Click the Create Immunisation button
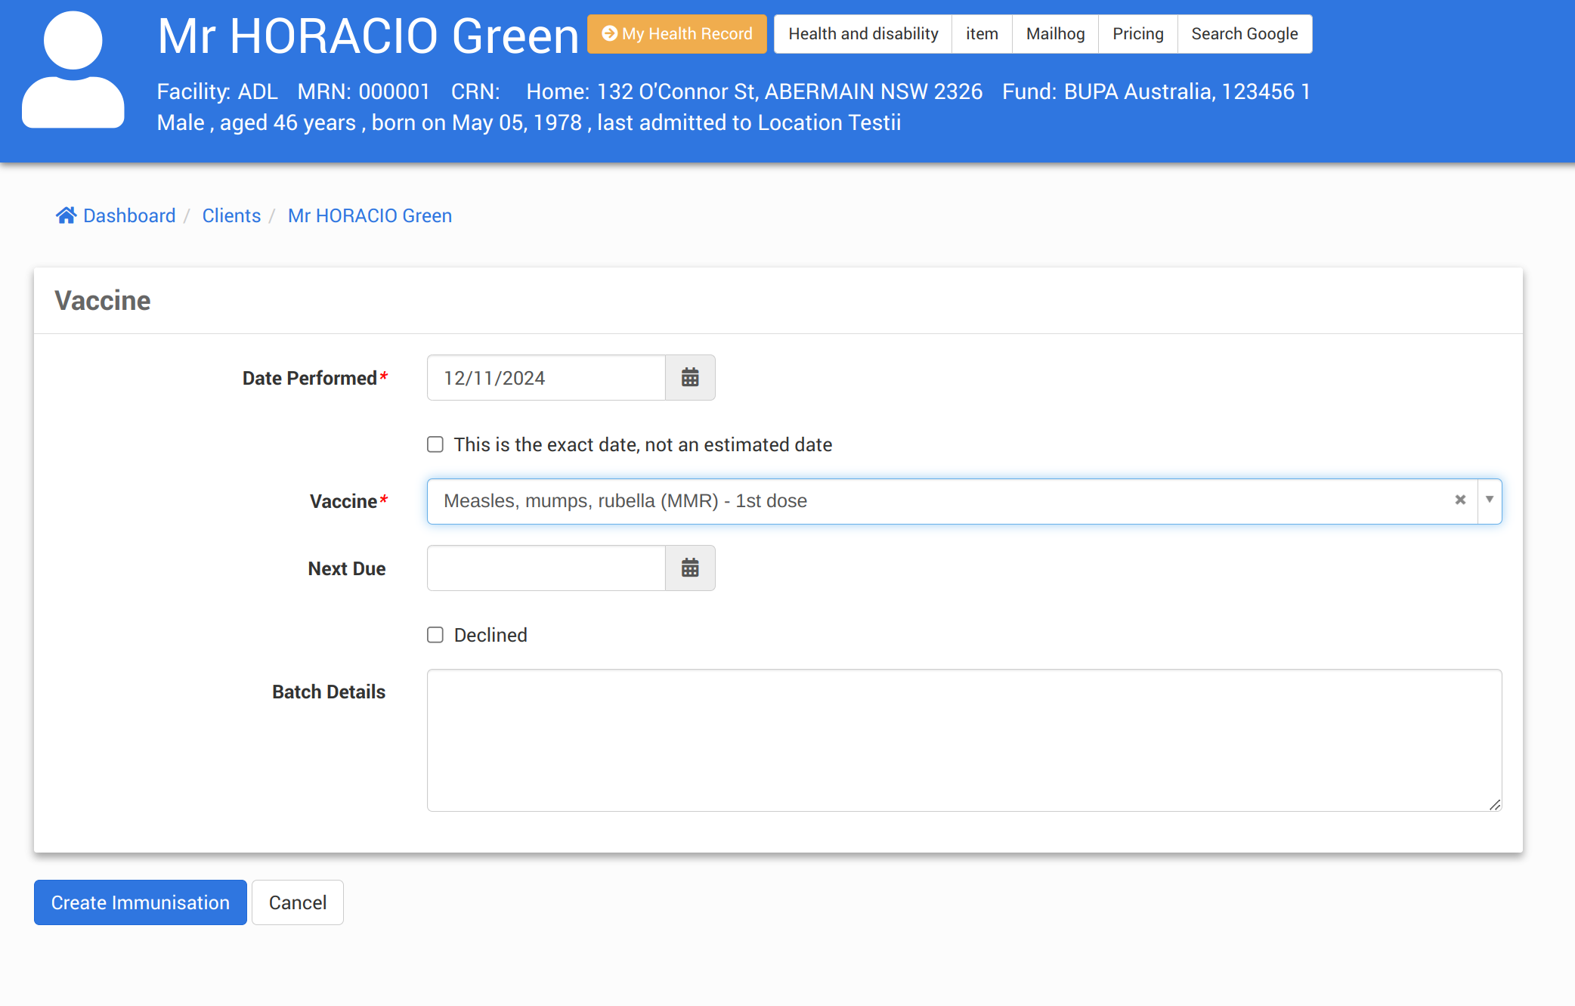1575x1006 pixels. pyautogui.click(x=141, y=902)
